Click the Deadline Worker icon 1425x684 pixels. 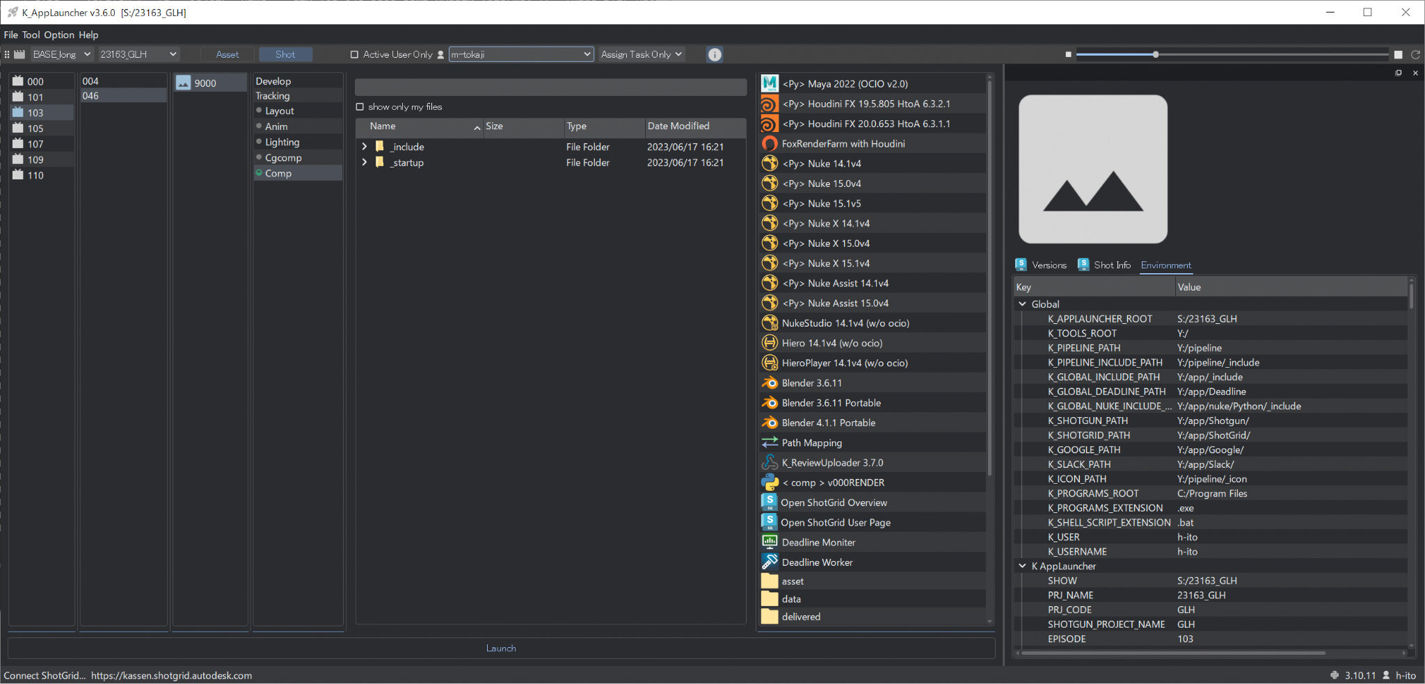point(769,562)
